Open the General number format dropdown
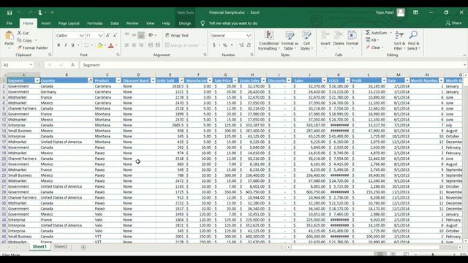 click(x=249, y=36)
